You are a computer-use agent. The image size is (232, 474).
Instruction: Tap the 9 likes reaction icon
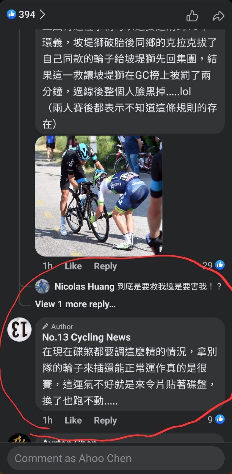(220, 419)
